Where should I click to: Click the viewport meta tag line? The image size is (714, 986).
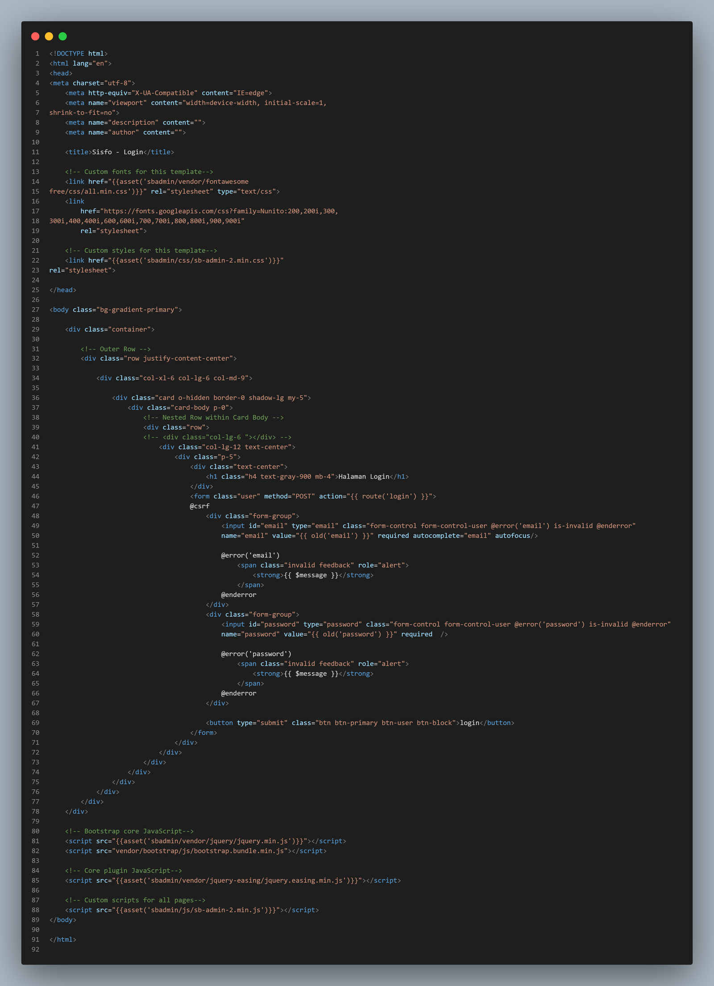[196, 103]
